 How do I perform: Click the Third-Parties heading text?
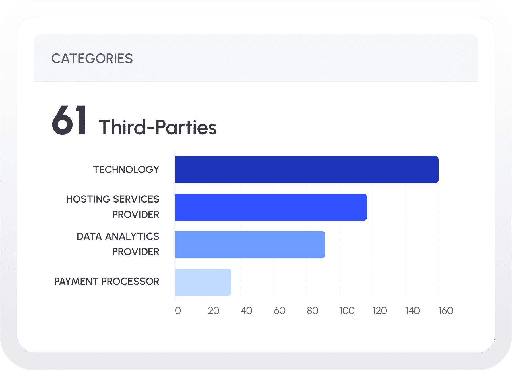(158, 127)
